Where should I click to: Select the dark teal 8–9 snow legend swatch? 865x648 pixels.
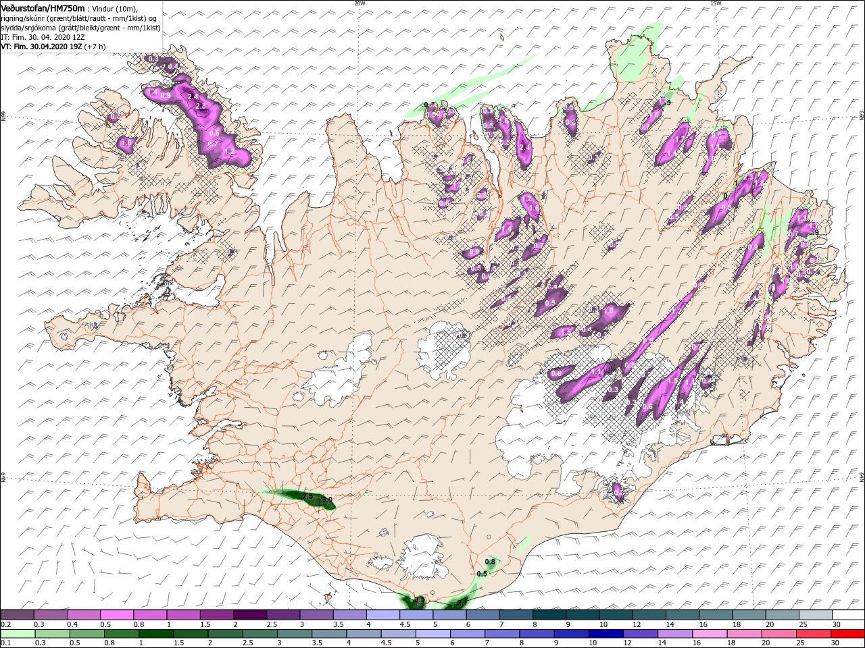tap(549, 616)
